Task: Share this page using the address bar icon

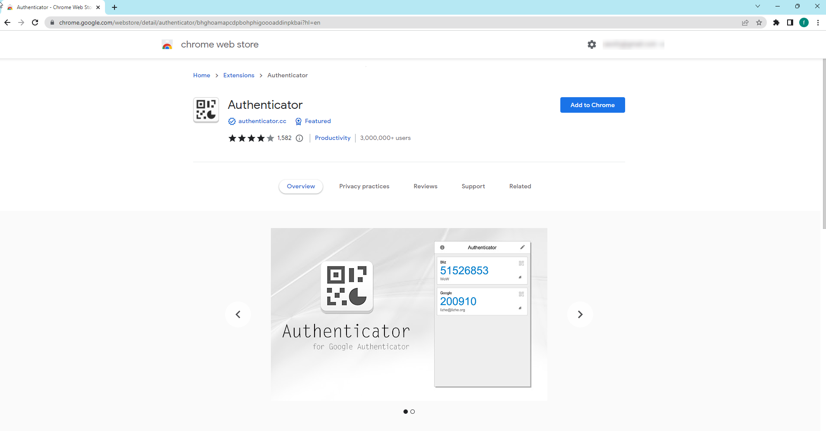Action: [745, 22]
